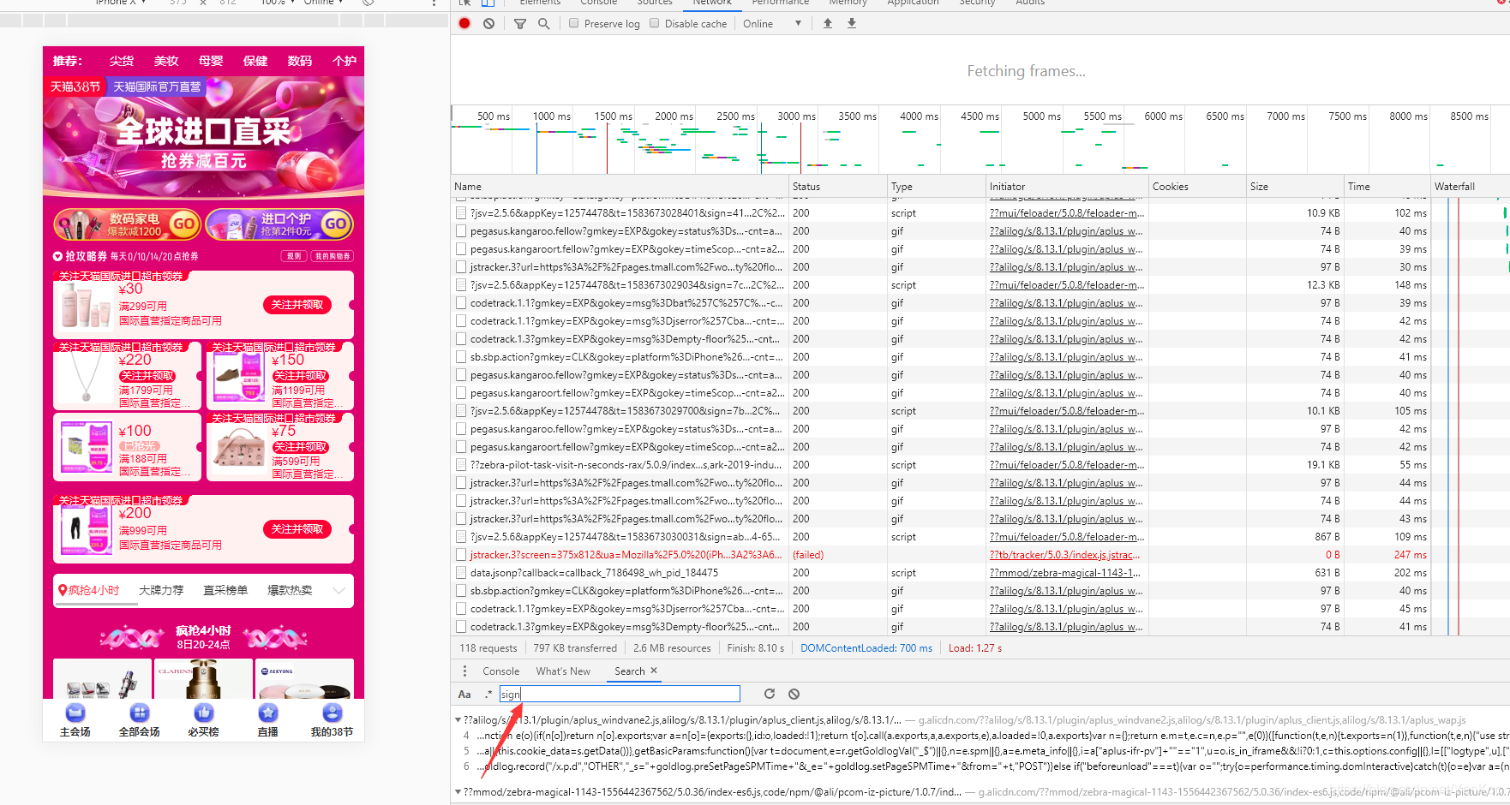Open initiator link of failed jstracker request
The height and width of the screenshot is (805, 1510).
[1065, 555]
